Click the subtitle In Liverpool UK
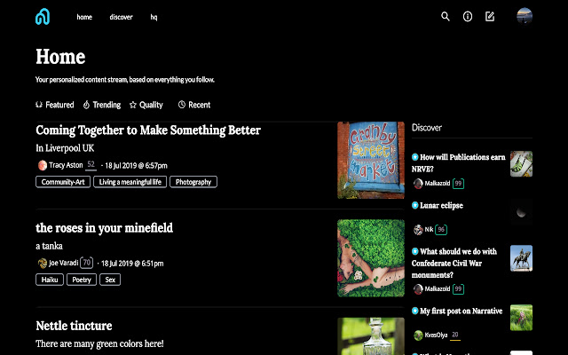 coord(65,148)
